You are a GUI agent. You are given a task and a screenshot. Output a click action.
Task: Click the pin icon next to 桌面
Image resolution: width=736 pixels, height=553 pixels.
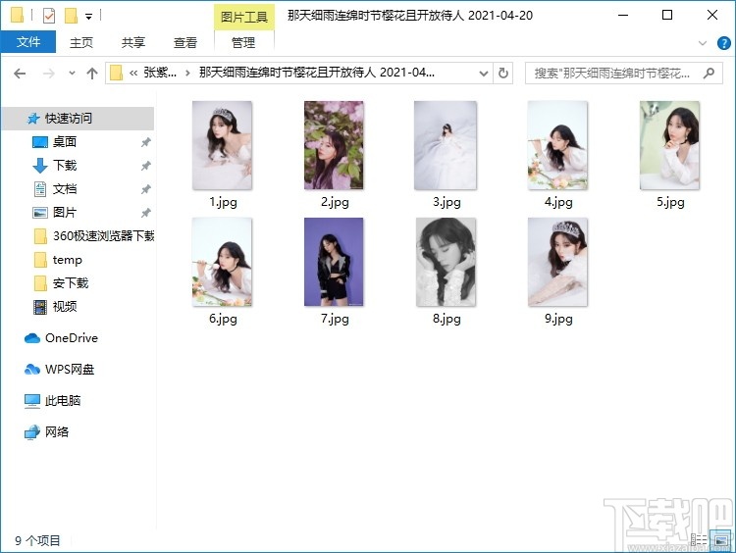click(146, 142)
